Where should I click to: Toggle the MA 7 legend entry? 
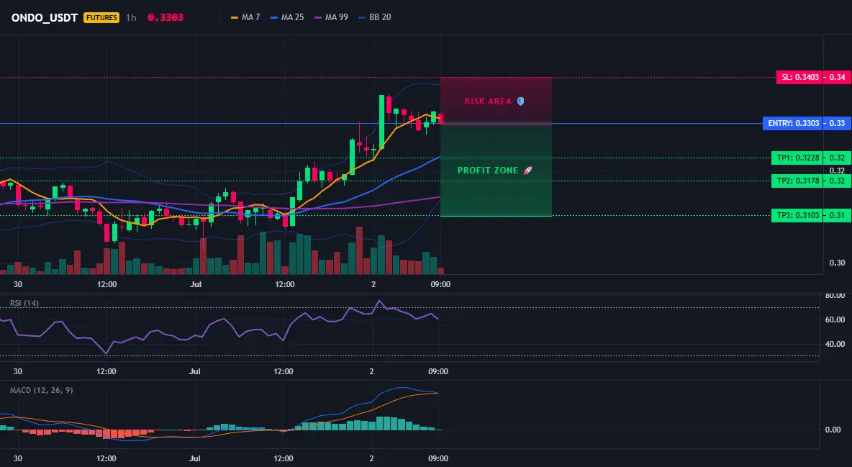coord(245,17)
